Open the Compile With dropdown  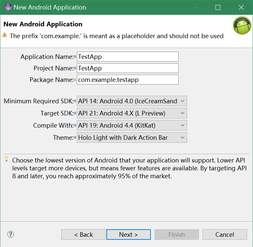click(x=132, y=125)
